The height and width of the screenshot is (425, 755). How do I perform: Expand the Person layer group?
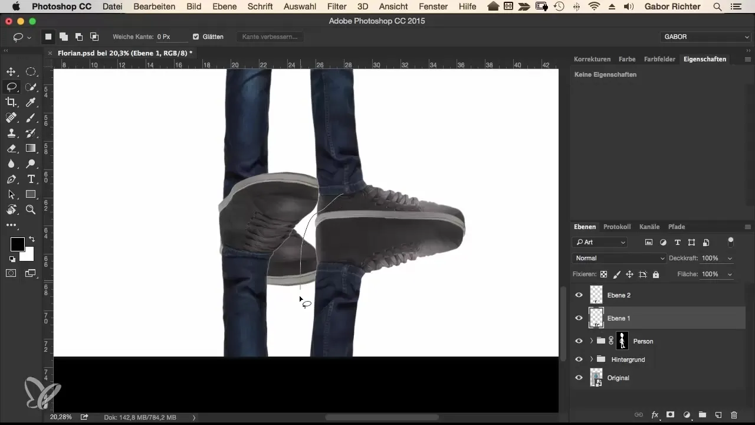(591, 341)
